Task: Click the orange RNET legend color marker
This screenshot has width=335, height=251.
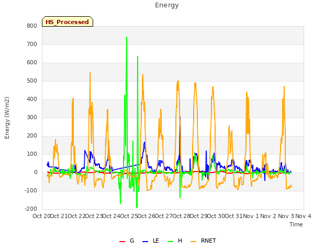Action: [x=193, y=242]
